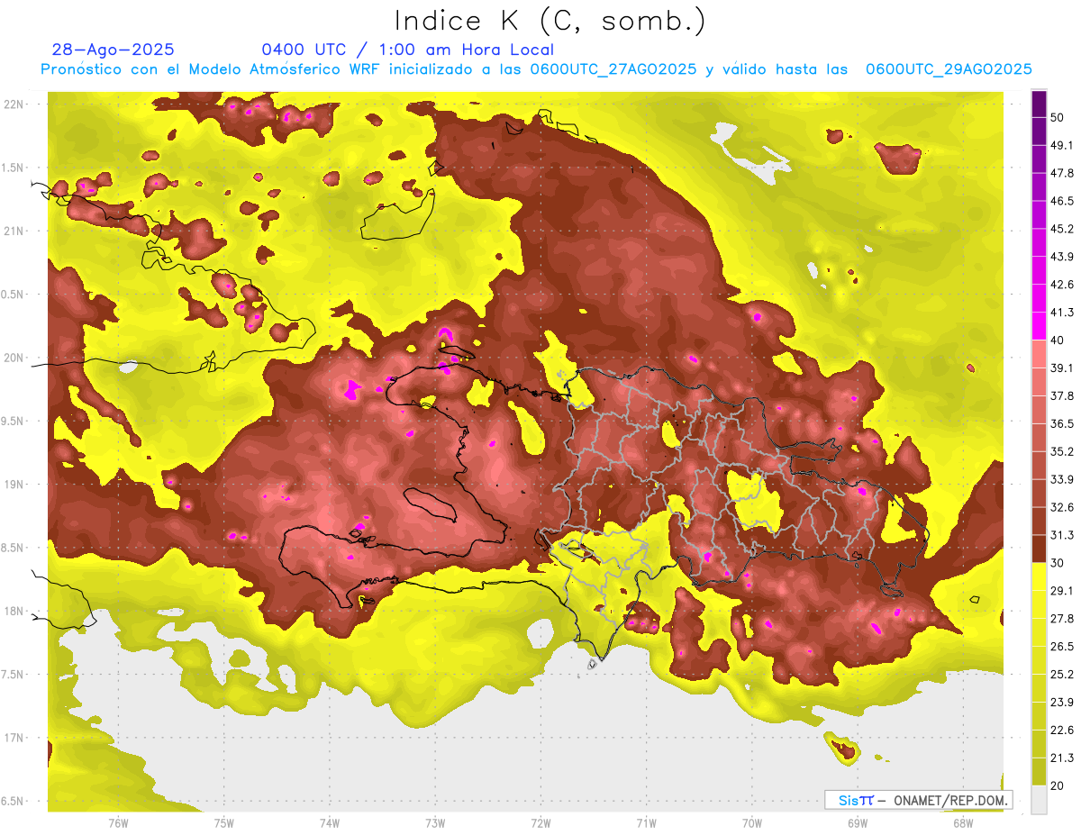Click the 35.2 colorbar value label

pos(1062,451)
